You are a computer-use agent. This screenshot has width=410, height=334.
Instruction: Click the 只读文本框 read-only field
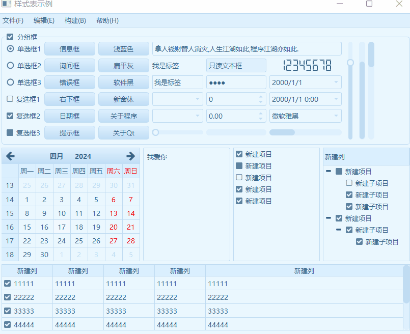pos(236,65)
